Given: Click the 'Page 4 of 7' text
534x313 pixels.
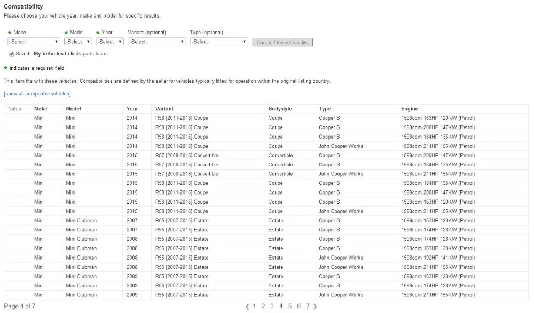Looking at the screenshot, I should point(19,306).
